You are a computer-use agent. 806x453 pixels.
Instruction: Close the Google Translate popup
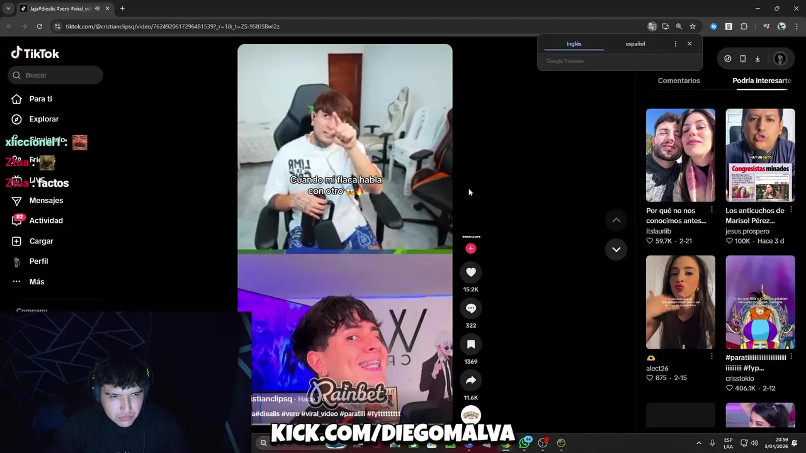690,44
